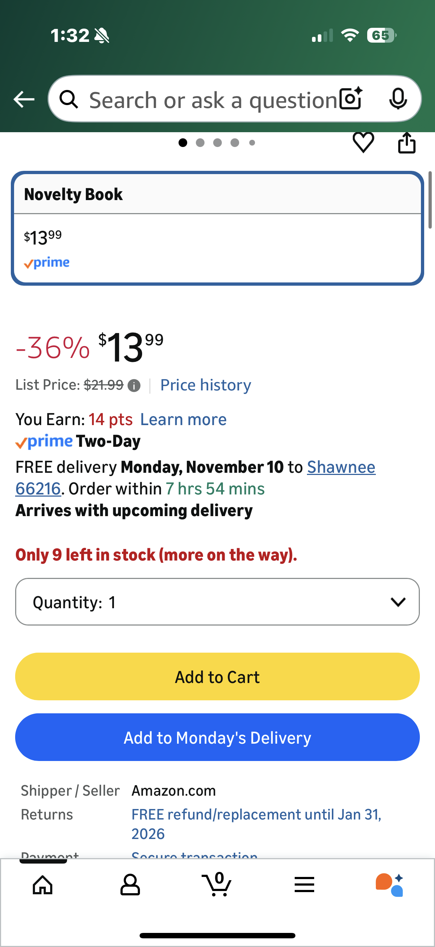Viewport: 435px width, 947px height.
Task: Launch the Rufus AI assistant icon
Action: [390, 884]
